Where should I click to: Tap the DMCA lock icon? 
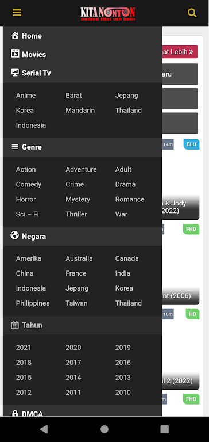15,413
